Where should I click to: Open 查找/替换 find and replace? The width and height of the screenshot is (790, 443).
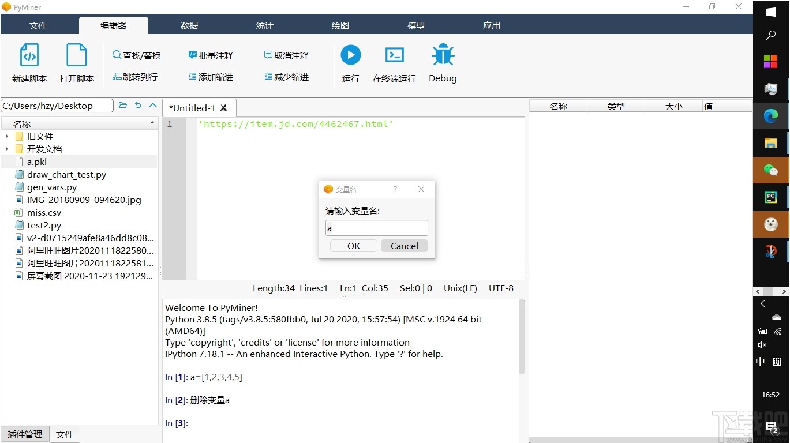[x=137, y=55]
